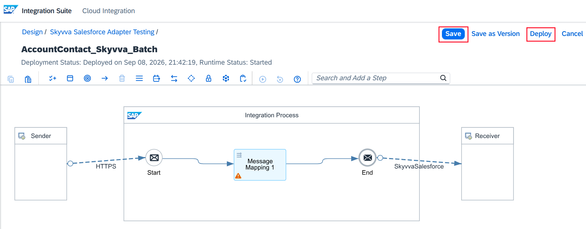Screen dimensions: 586x229
Task: Click the Cancel button
Action: [572, 34]
